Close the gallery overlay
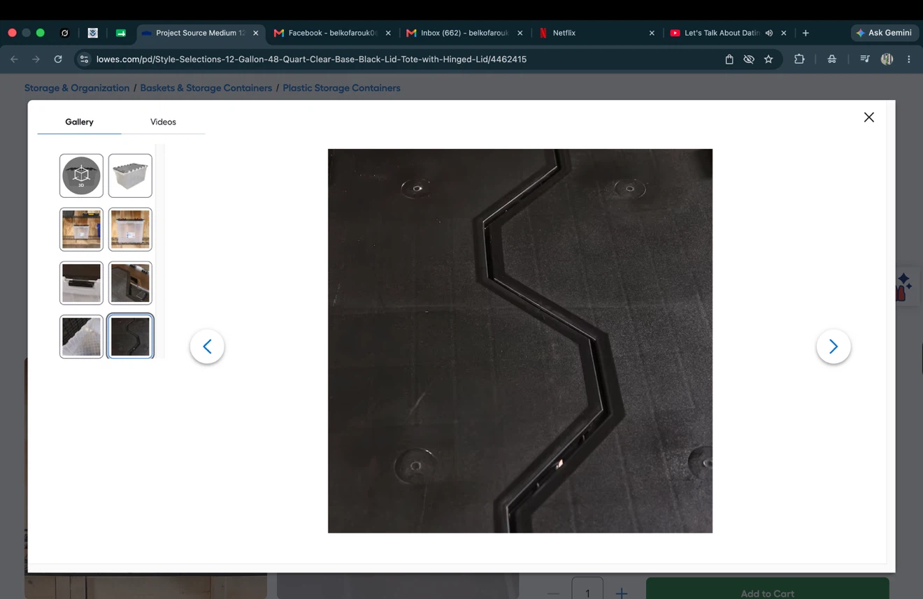Image resolution: width=923 pixels, height=599 pixels. coord(868,117)
